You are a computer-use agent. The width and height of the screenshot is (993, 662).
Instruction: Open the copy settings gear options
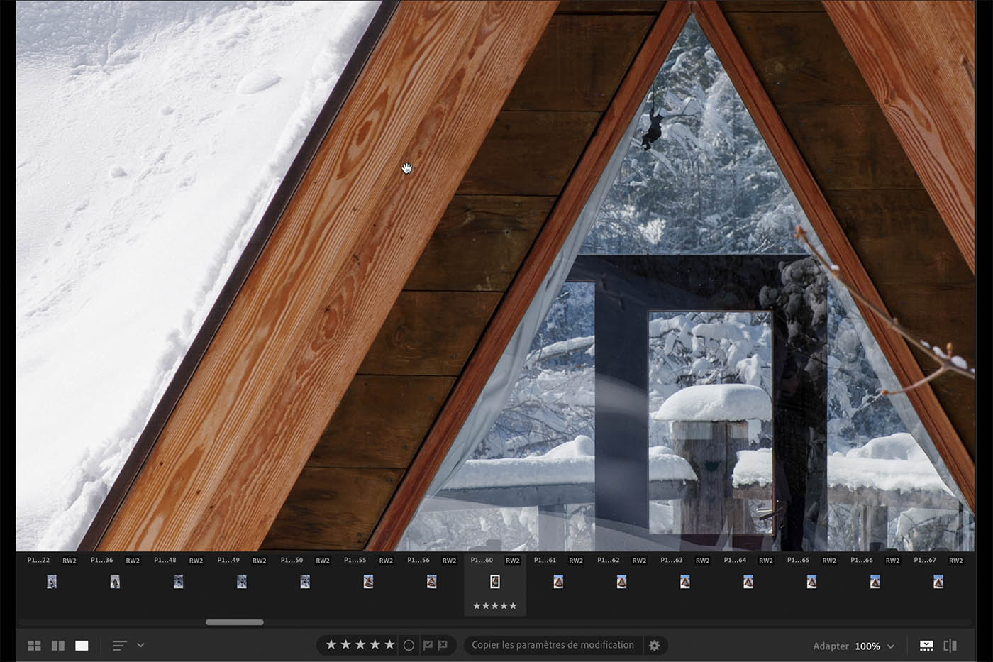coord(655,646)
